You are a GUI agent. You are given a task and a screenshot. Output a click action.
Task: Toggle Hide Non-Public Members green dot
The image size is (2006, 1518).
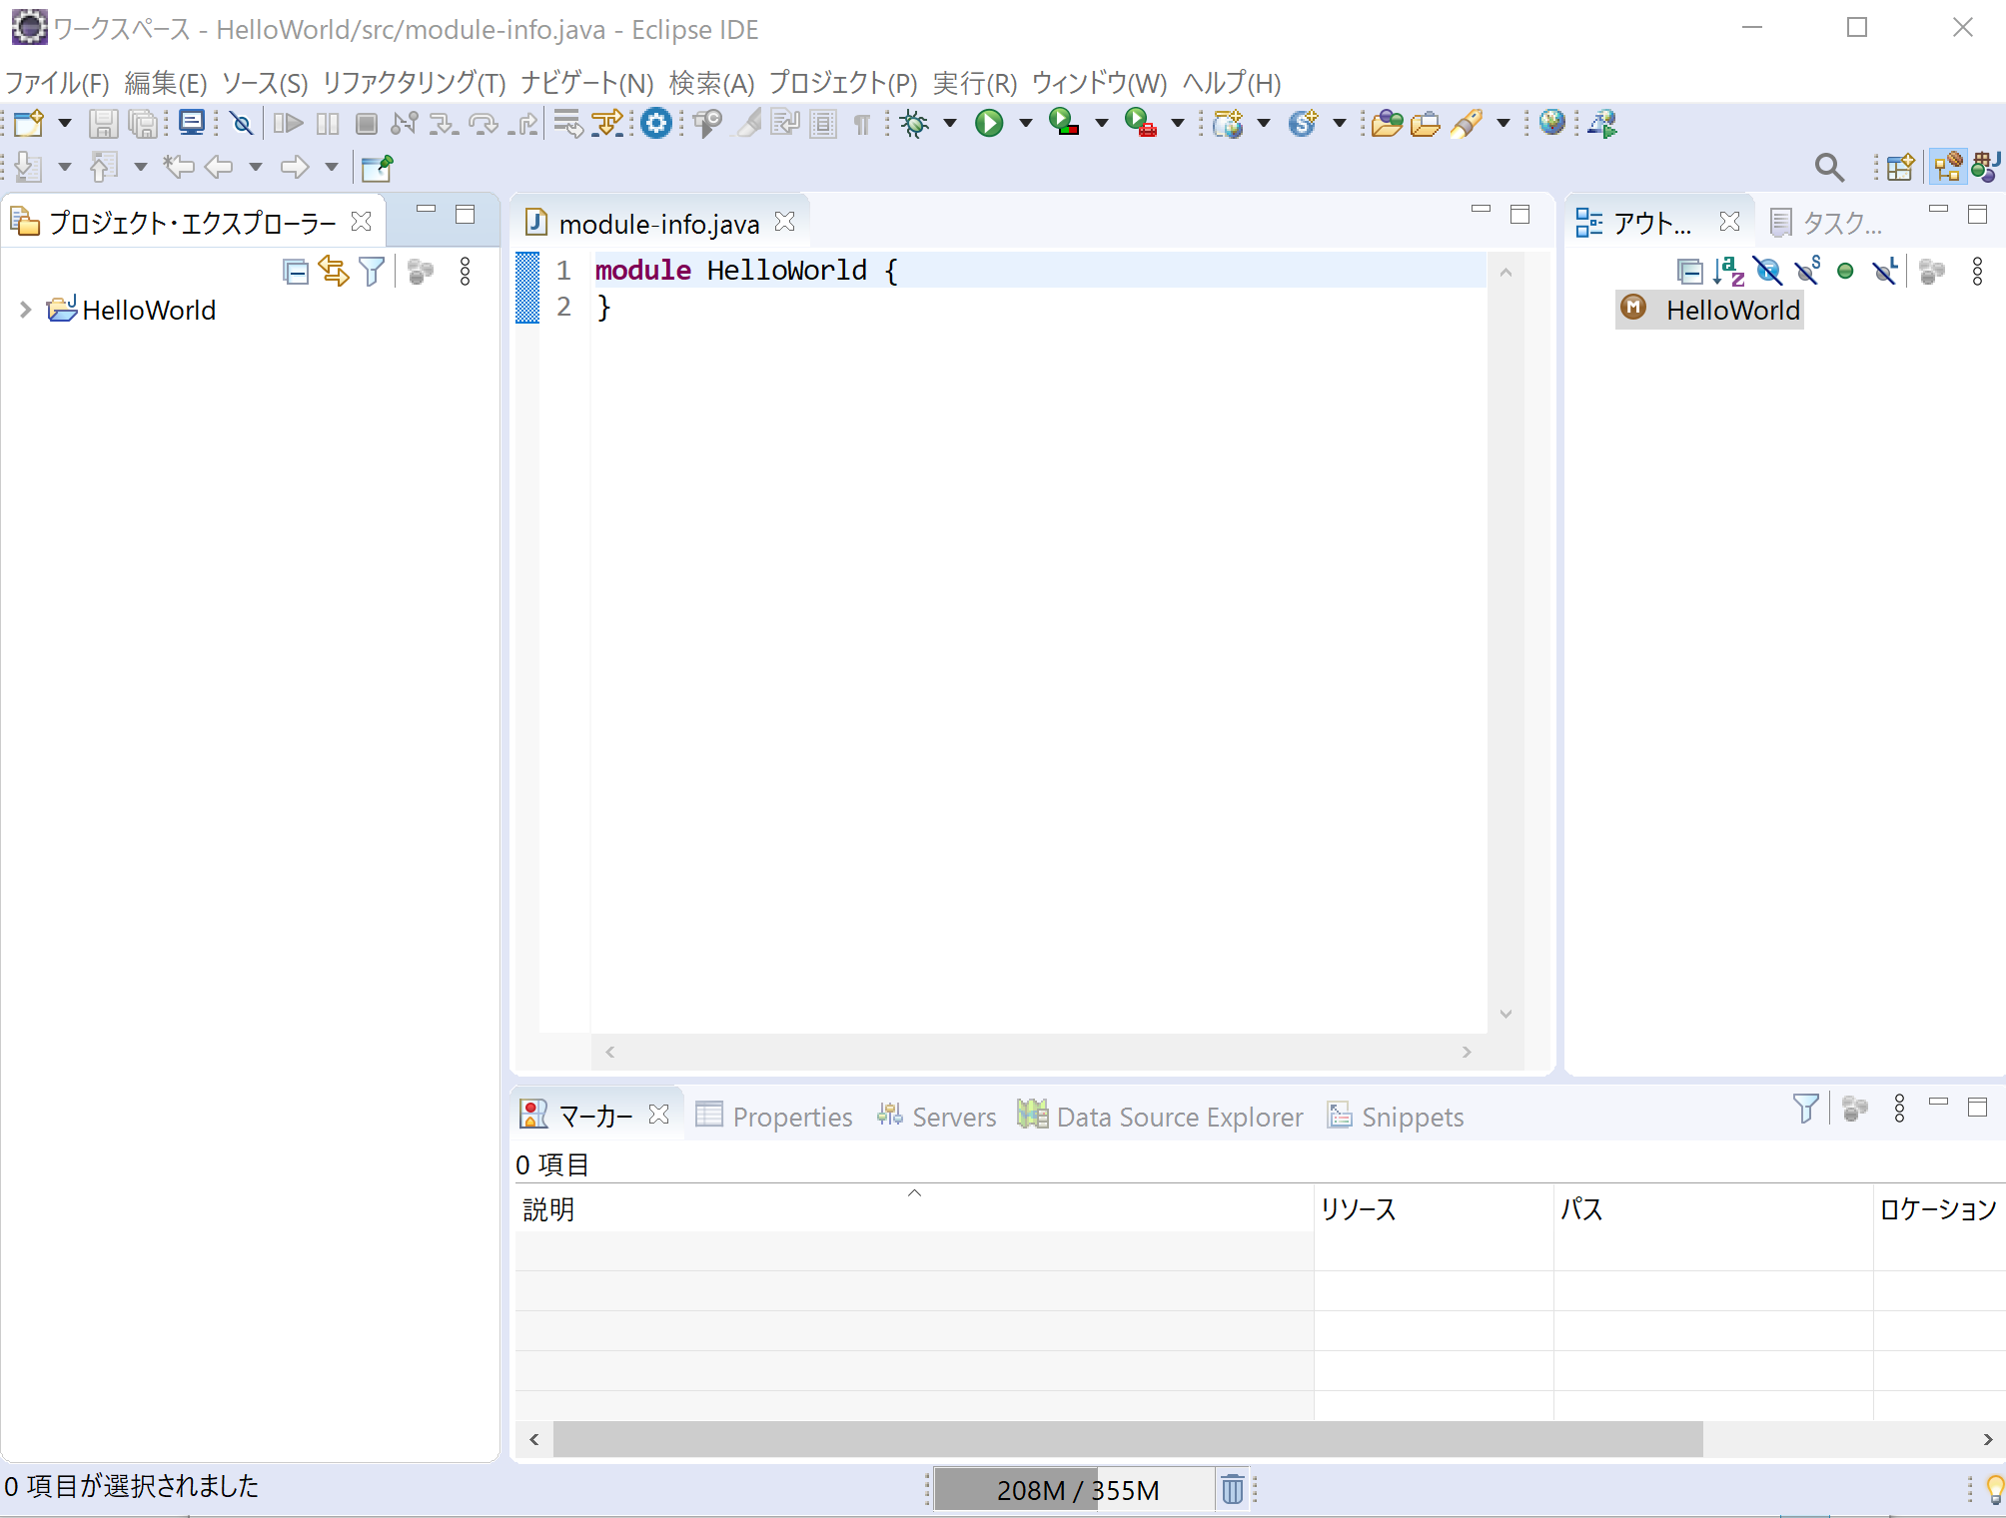(x=1845, y=272)
